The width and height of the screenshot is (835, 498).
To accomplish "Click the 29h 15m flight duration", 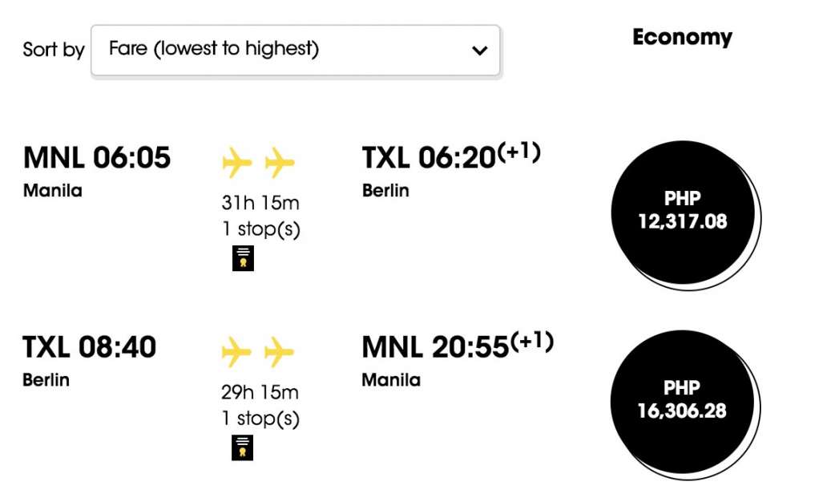I will click(x=260, y=393).
